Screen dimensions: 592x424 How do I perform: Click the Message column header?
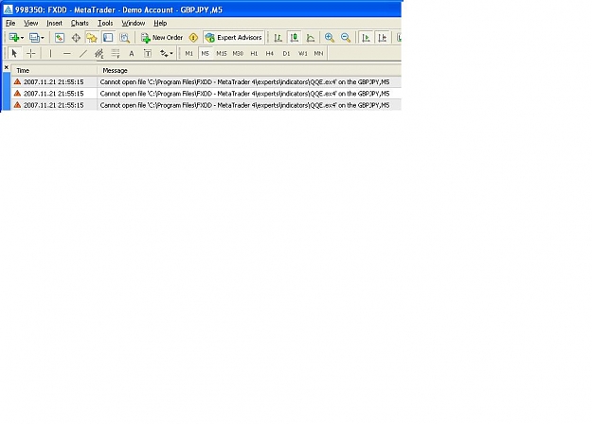(x=249, y=71)
